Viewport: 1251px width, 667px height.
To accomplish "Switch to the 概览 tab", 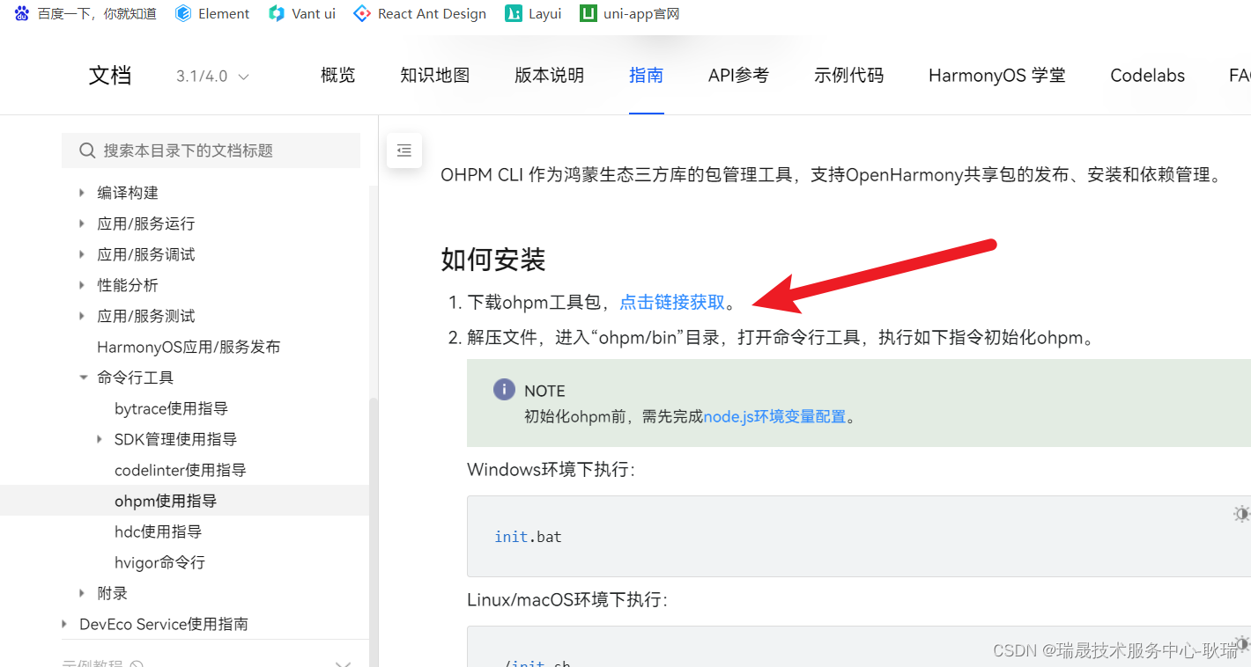I will tap(338, 76).
